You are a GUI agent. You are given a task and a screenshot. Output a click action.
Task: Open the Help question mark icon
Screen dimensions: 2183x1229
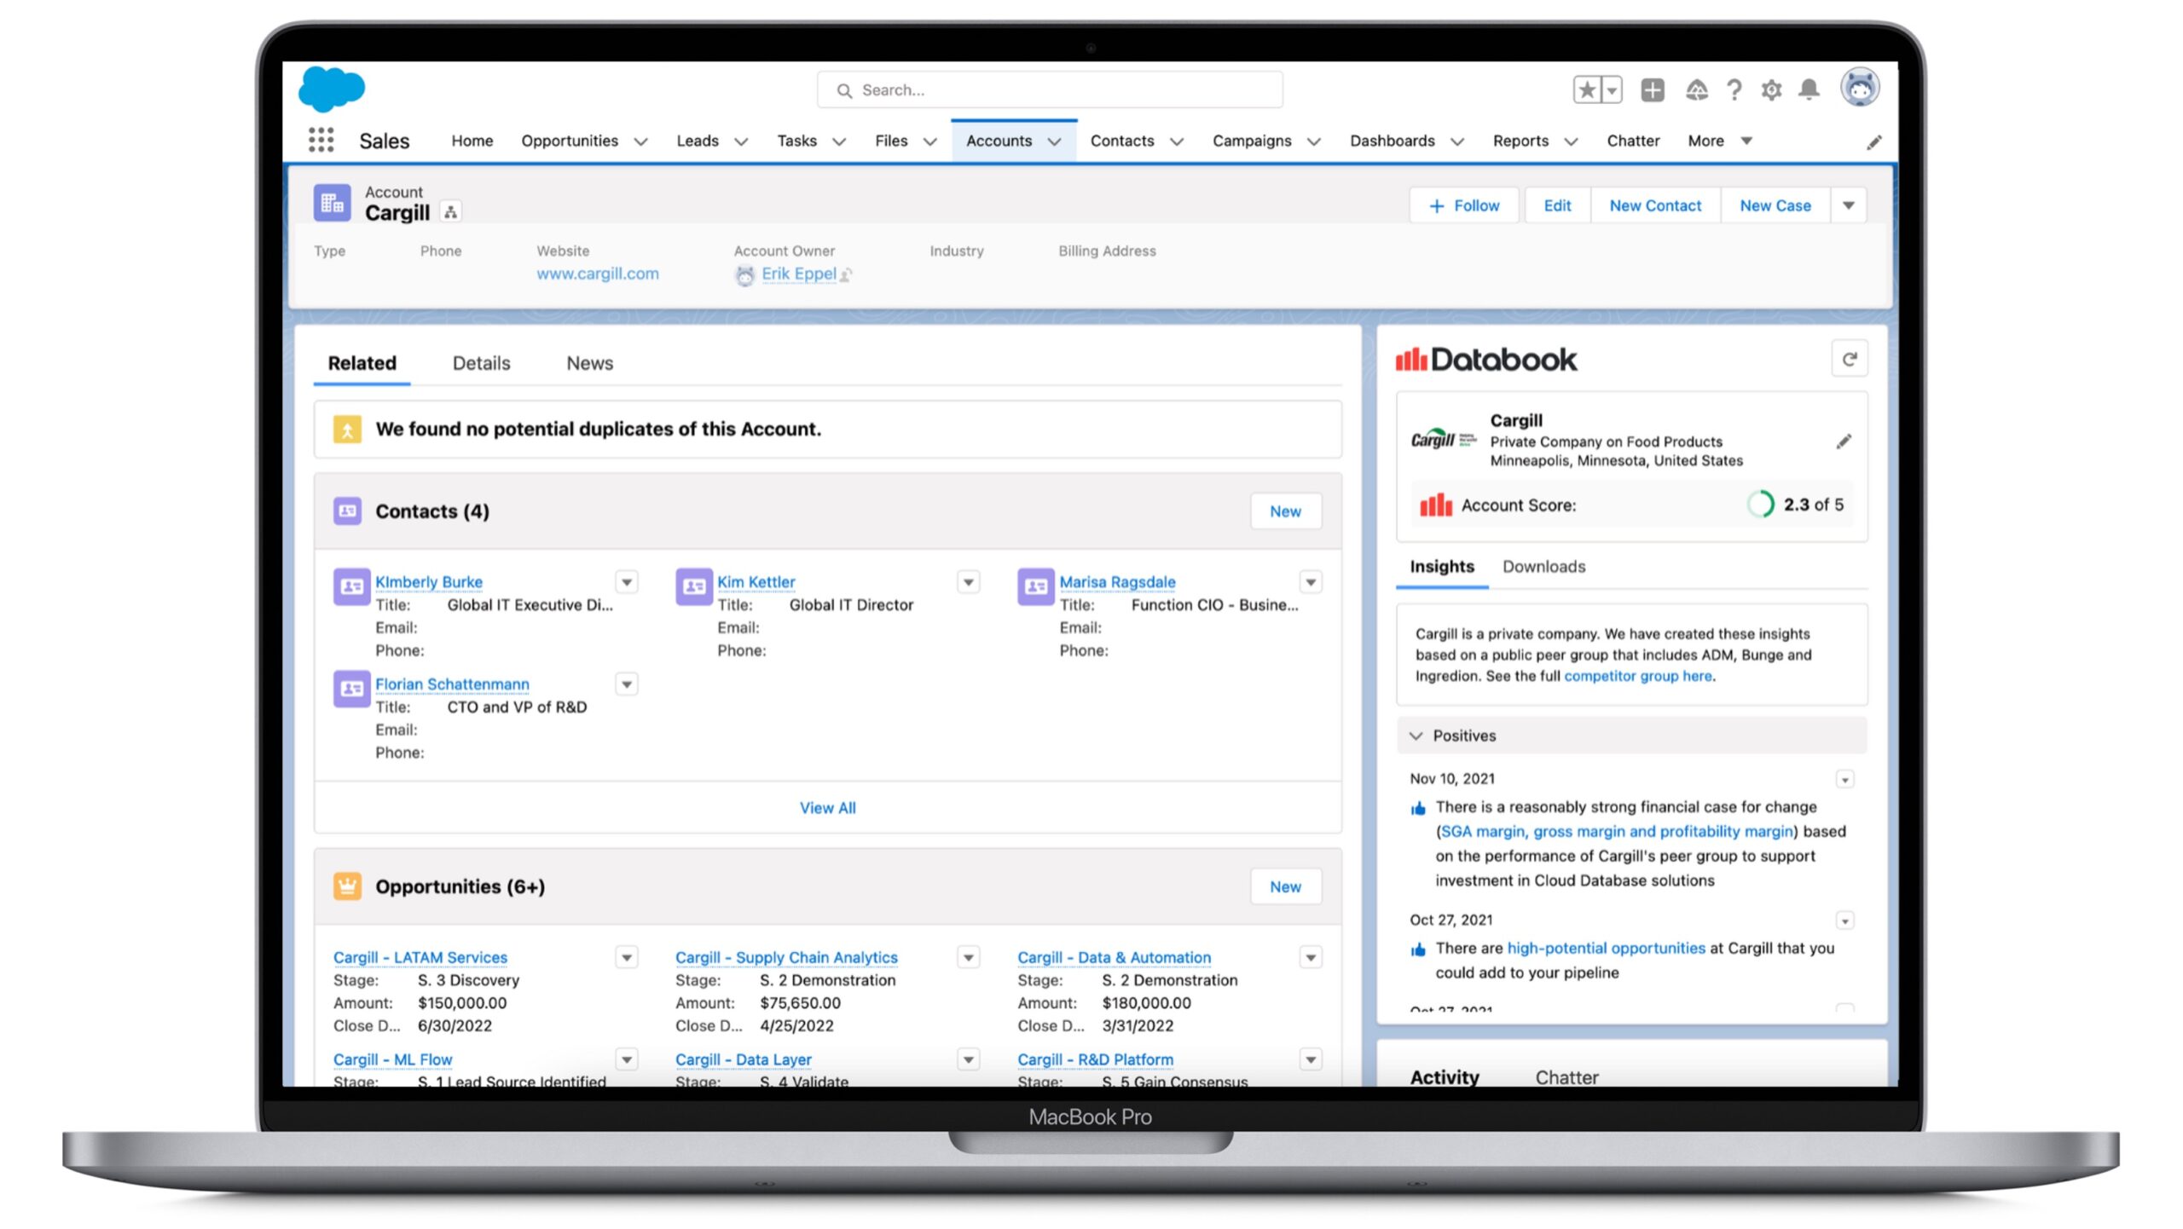tap(1734, 89)
